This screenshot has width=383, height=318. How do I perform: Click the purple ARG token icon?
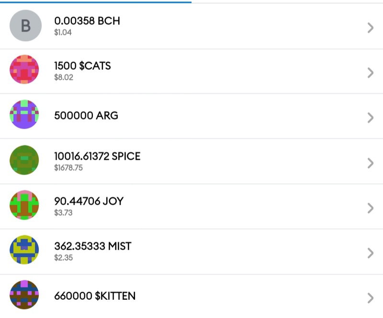[x=24, y=114]
